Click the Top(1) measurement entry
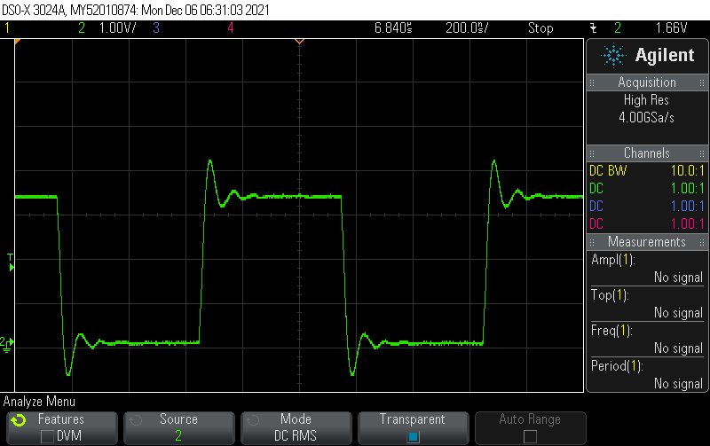This screenshot has height=446, width=710. click(647, 303)
